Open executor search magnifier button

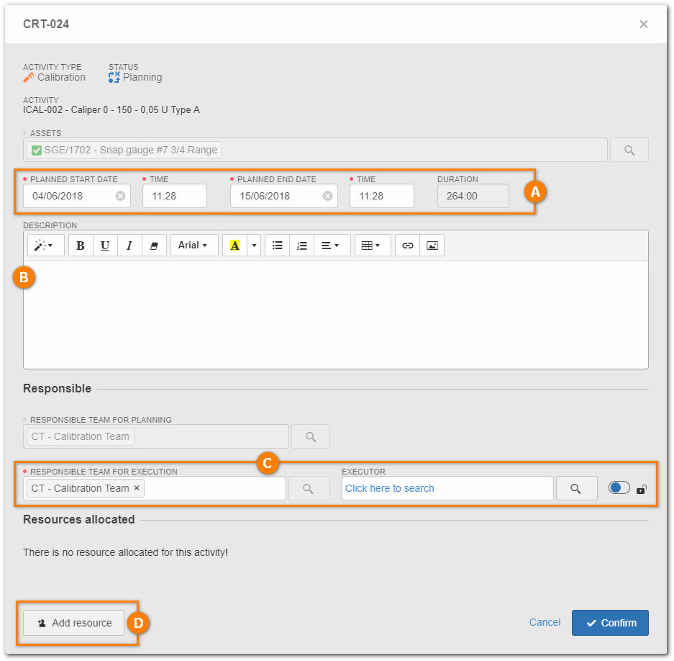tap(576, 488)
